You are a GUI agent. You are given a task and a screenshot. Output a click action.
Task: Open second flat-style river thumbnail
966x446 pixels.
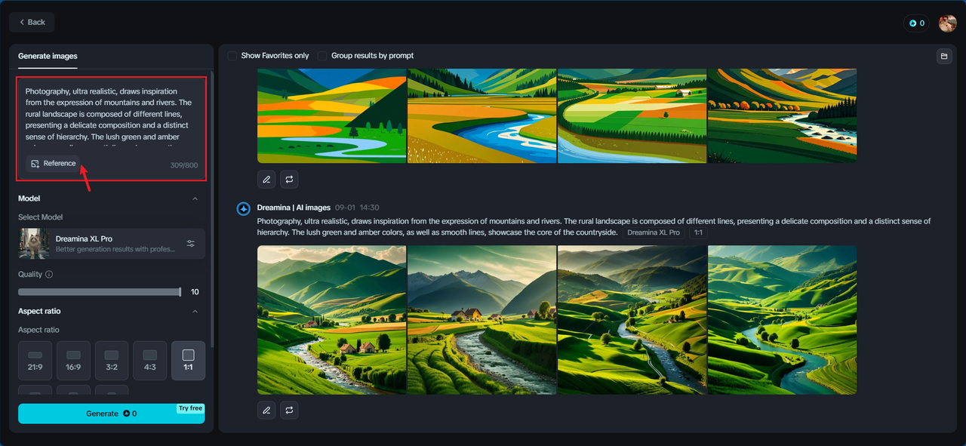tap(481, 115)
